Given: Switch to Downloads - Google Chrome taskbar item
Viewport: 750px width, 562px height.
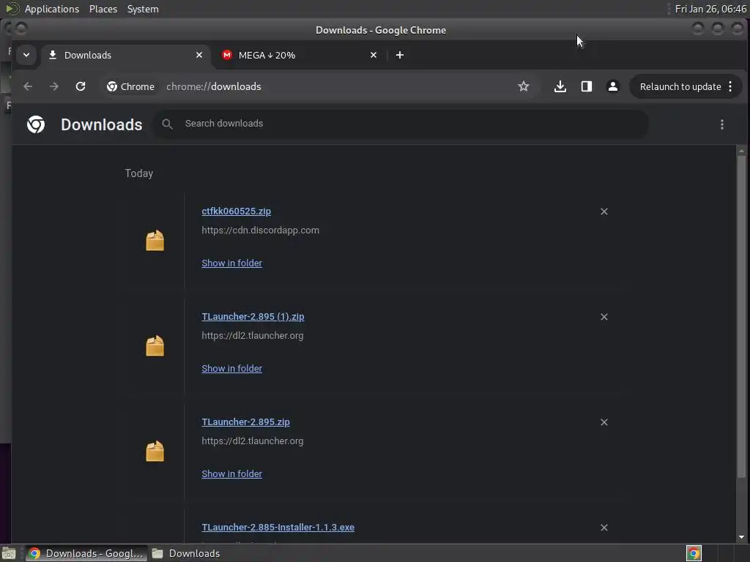Looking at the screenshot, I should click(86, 553).
